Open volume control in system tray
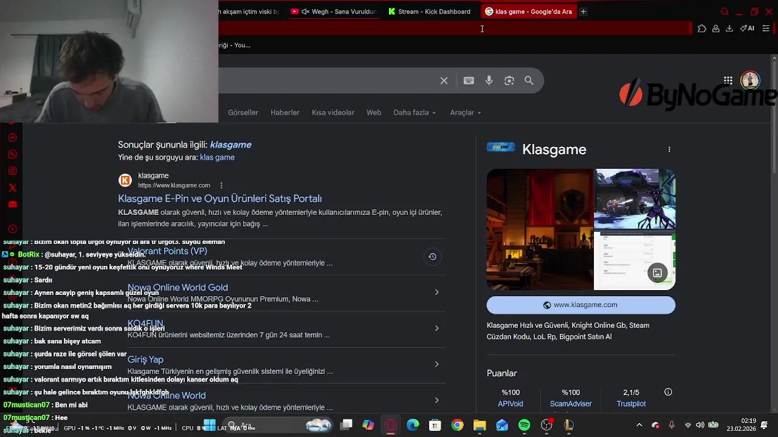The width and height of the screenshot is (778, 437). pyautogui.click(x=700, y=425)
